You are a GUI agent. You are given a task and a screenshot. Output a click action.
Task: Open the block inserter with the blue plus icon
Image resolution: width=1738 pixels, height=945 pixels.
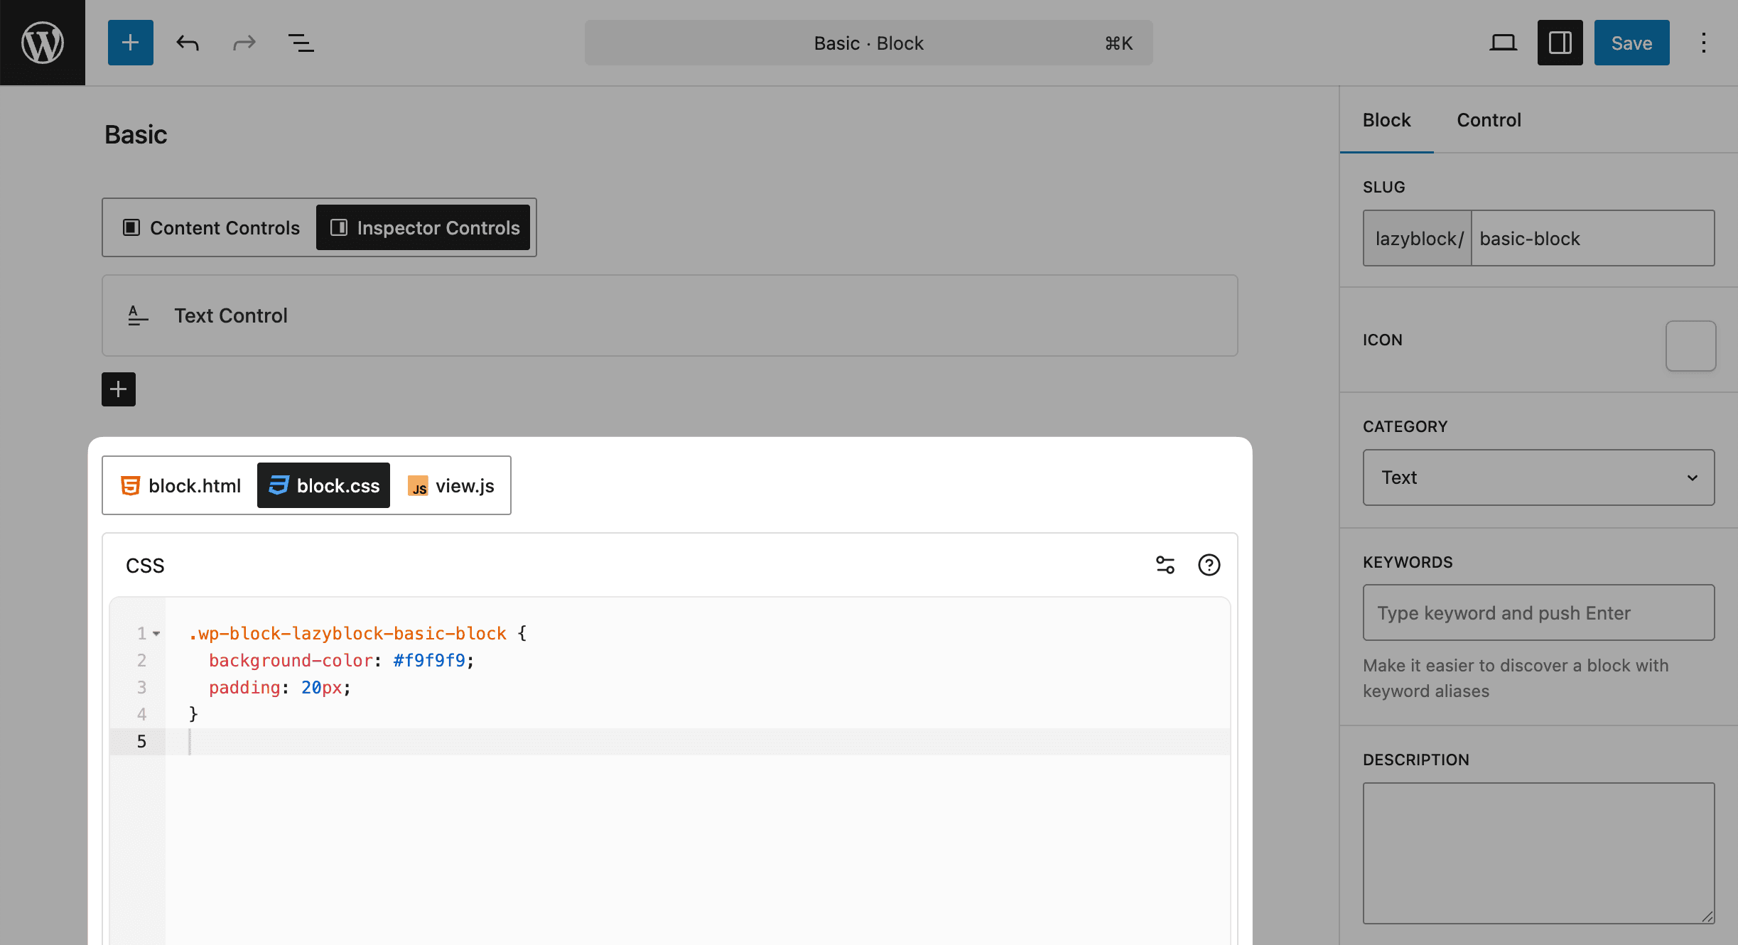130,42
